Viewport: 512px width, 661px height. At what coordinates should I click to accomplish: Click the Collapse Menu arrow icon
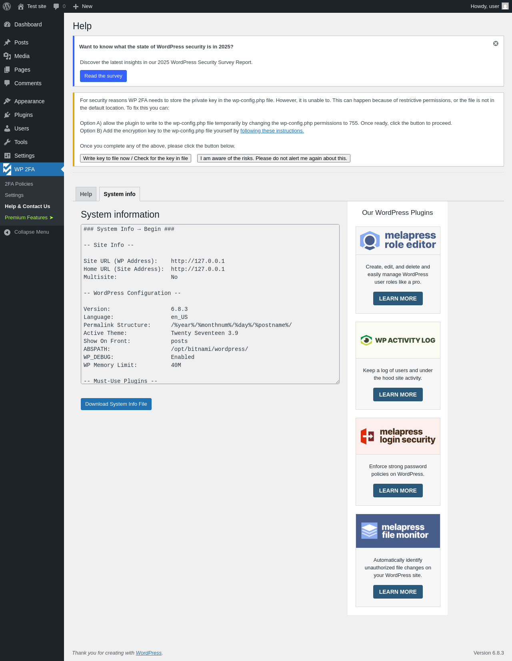pos(7,232)
